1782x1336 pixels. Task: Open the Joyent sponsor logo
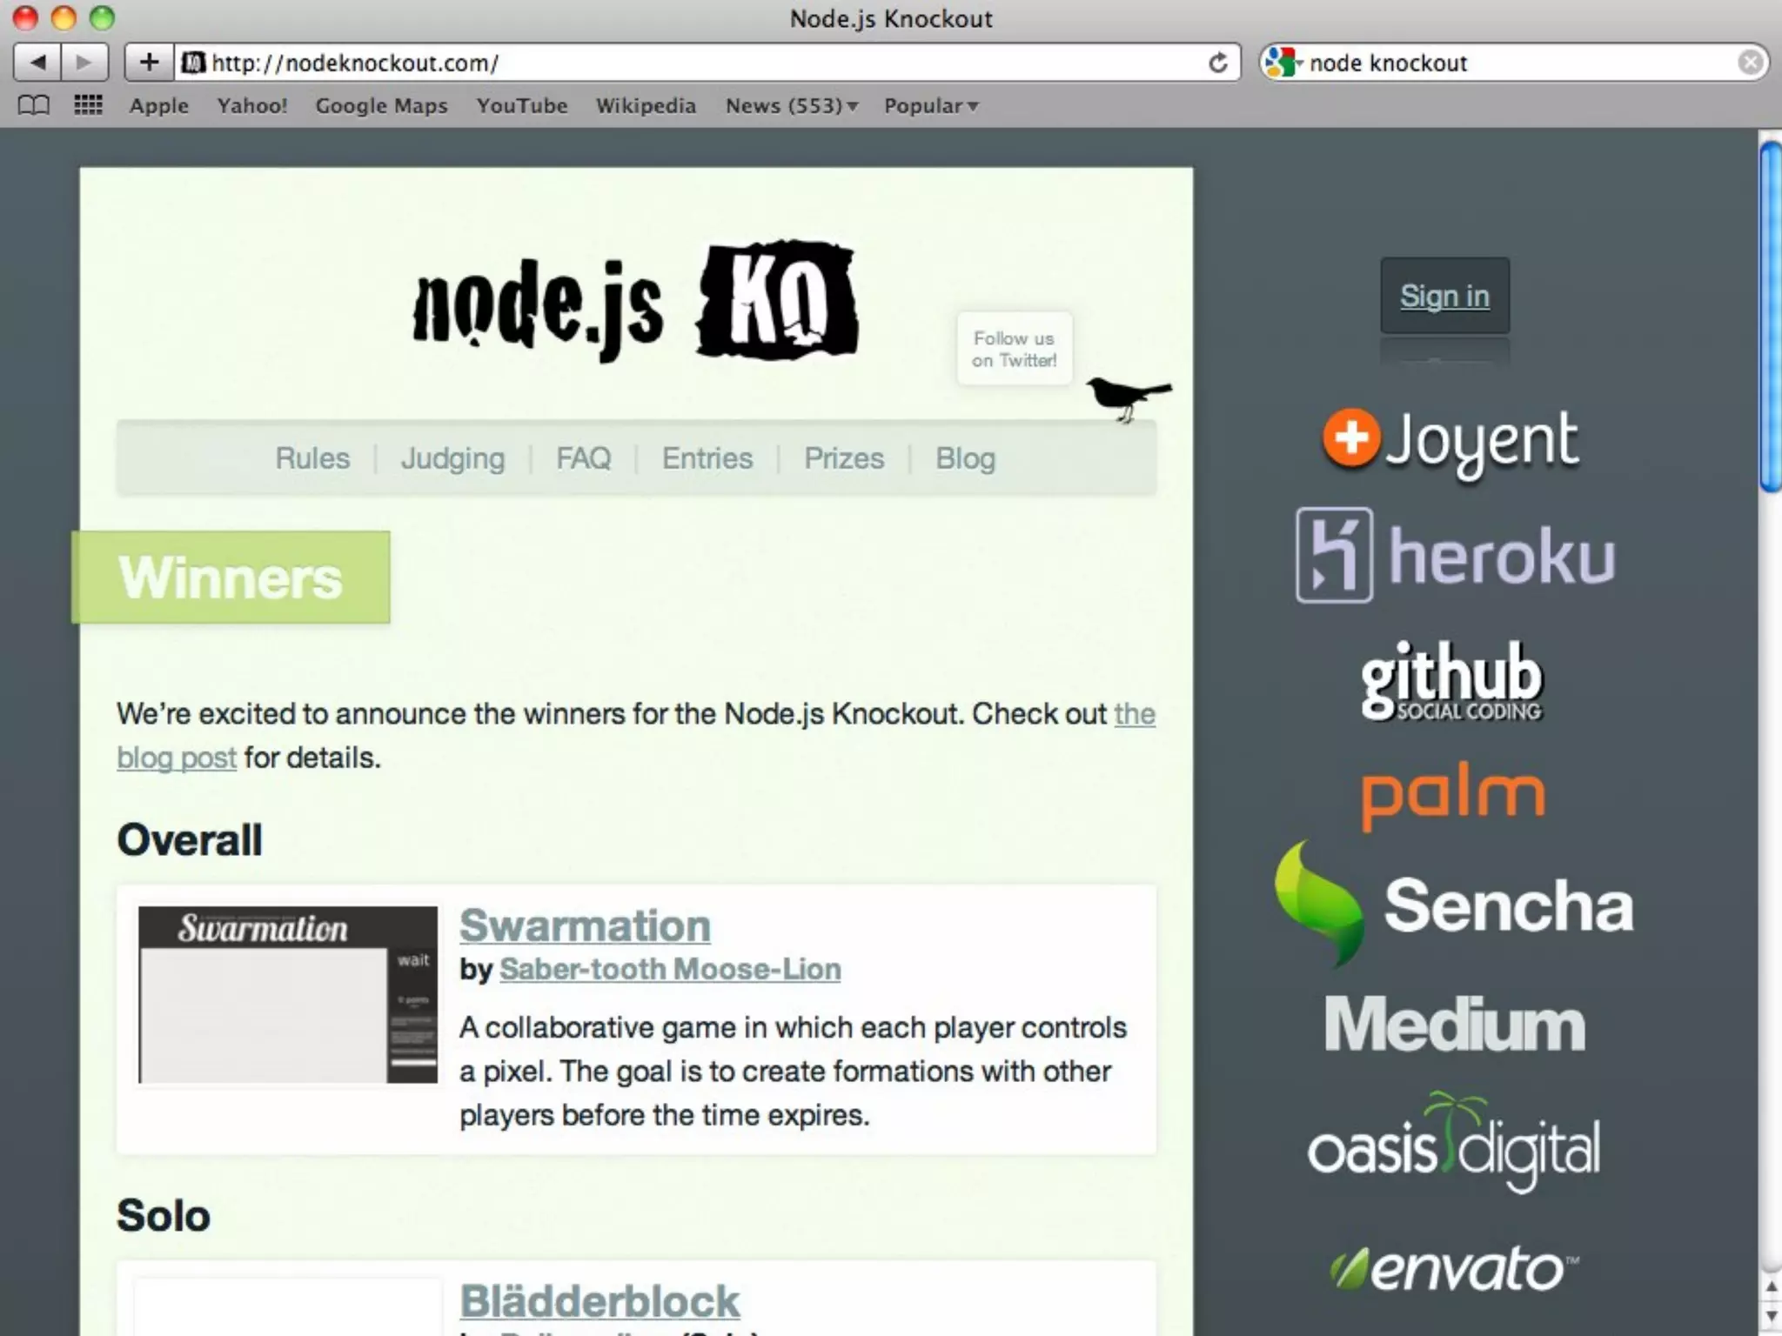(1450, 442)
